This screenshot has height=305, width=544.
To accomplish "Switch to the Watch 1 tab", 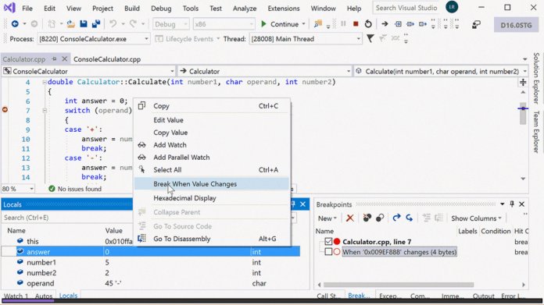I will click(x=16, y=296).
